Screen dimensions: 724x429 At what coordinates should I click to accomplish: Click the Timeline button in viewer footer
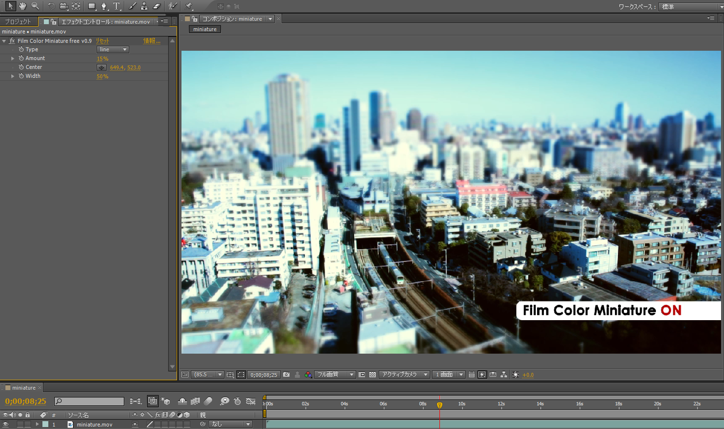click(493, 375)
